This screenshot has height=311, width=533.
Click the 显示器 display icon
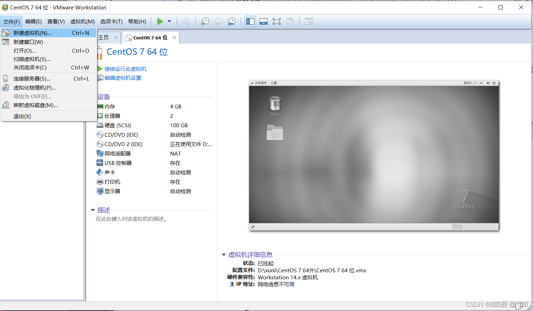[x=100, y=191]
